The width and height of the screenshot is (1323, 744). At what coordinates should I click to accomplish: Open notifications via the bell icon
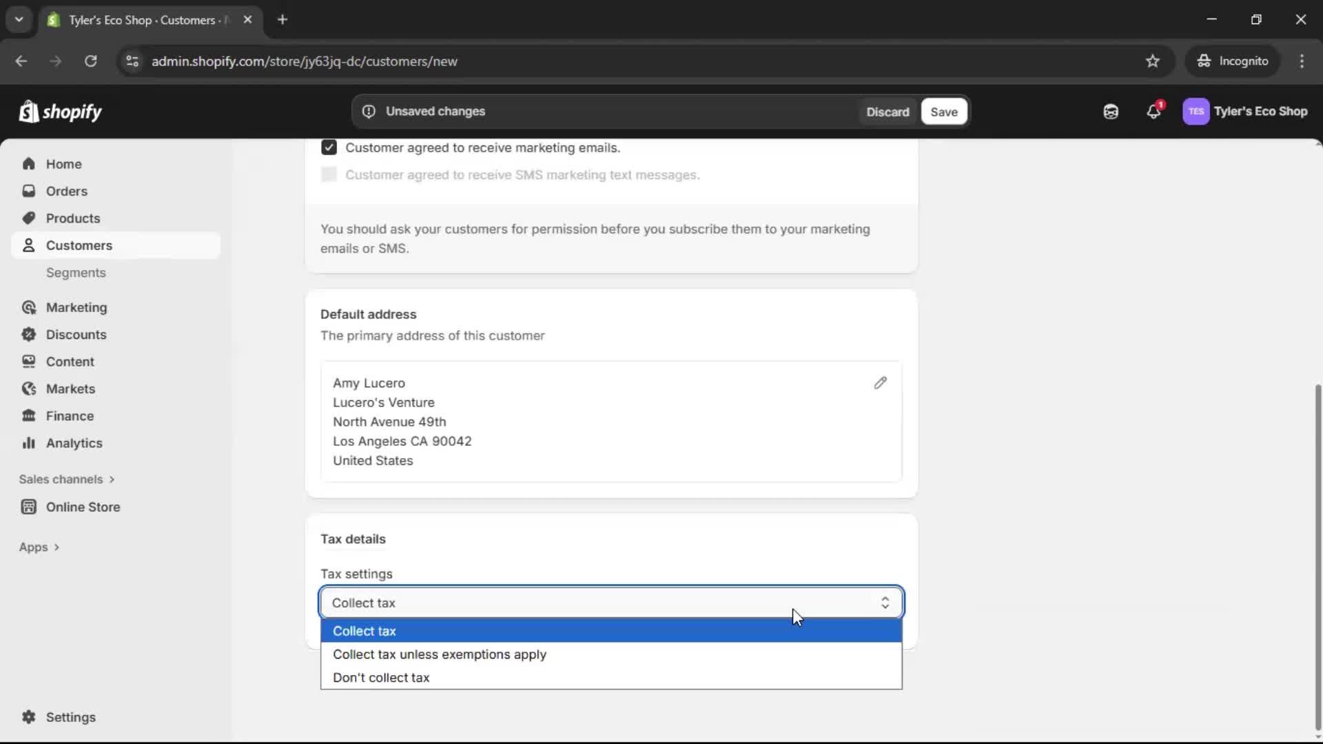coord(1154,111)
